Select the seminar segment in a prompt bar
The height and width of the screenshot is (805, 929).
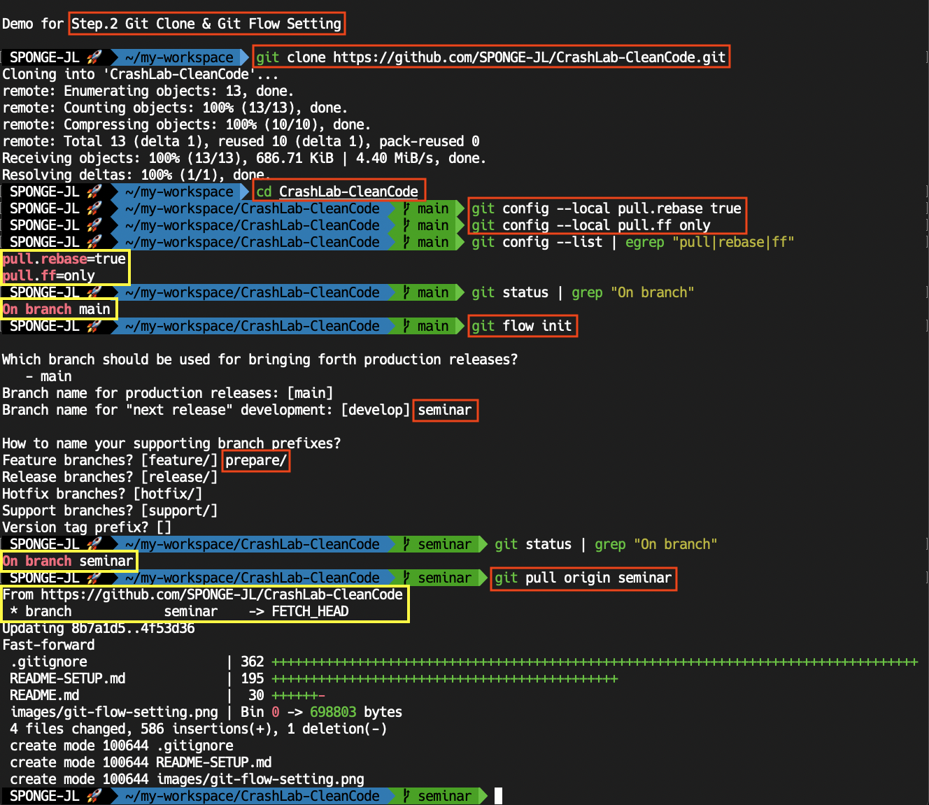(x=446, y=544)
